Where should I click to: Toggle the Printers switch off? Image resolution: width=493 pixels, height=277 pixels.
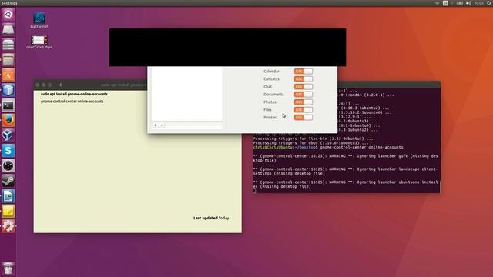pyautogui.click(x=303, y=118)
